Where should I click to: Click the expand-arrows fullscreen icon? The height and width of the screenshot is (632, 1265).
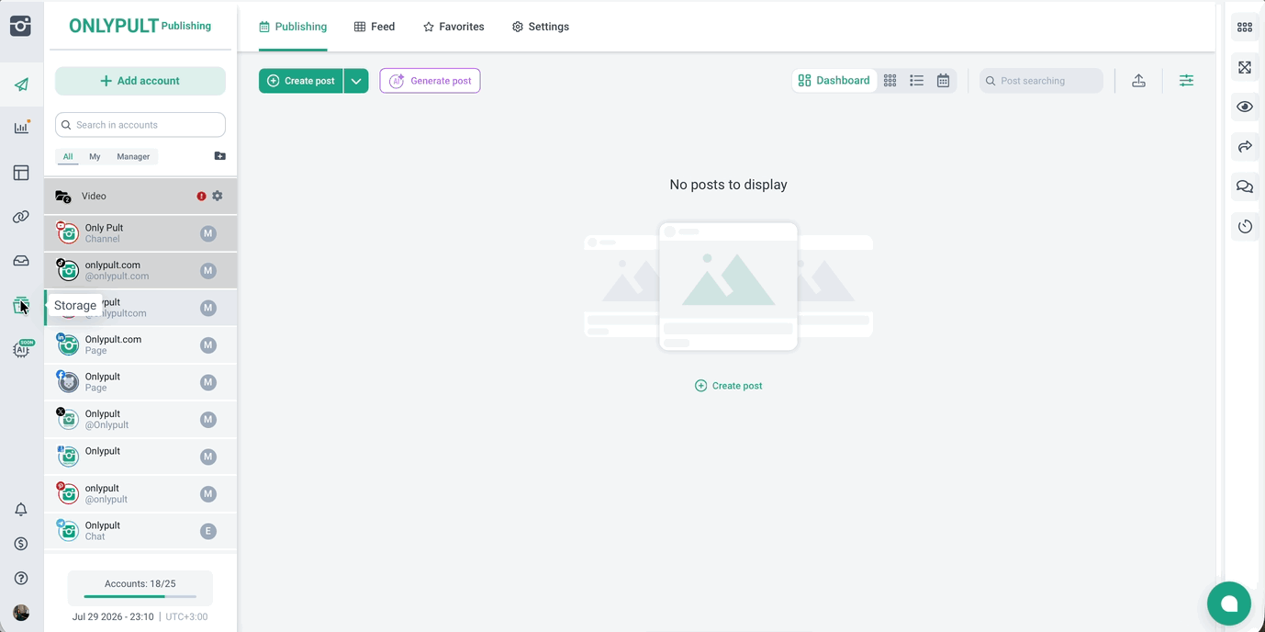tap(1245, 67)
